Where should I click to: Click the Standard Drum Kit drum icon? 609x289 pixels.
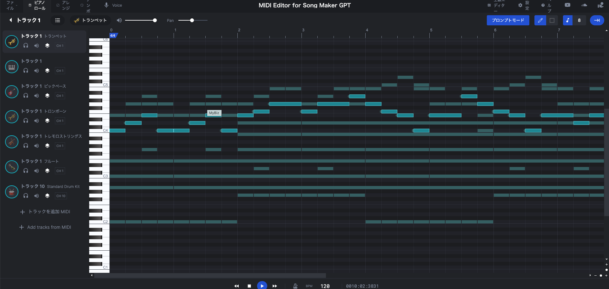11,192
